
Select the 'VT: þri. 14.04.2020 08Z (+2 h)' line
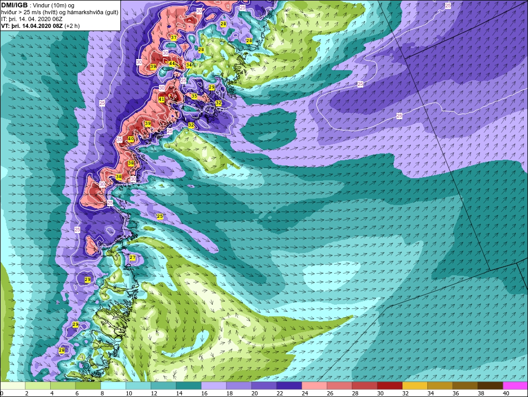[41, 26]
